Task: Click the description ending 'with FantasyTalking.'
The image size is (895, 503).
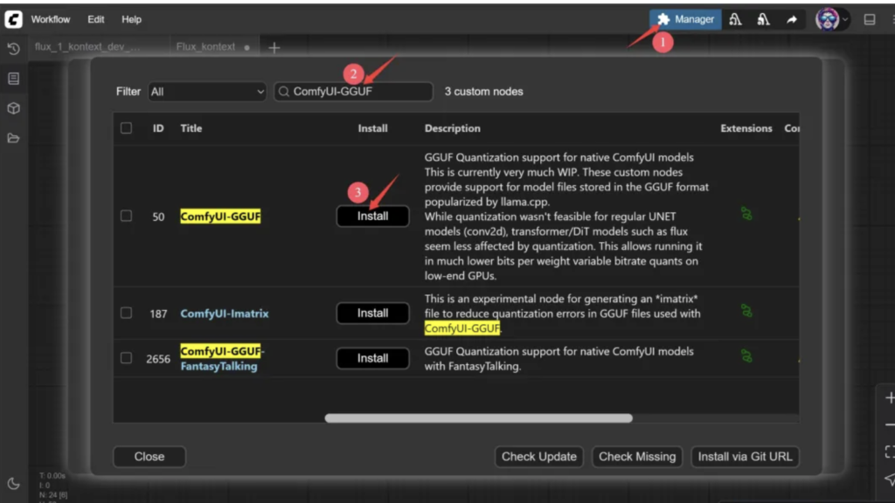Action: click(x=559, y=359)
